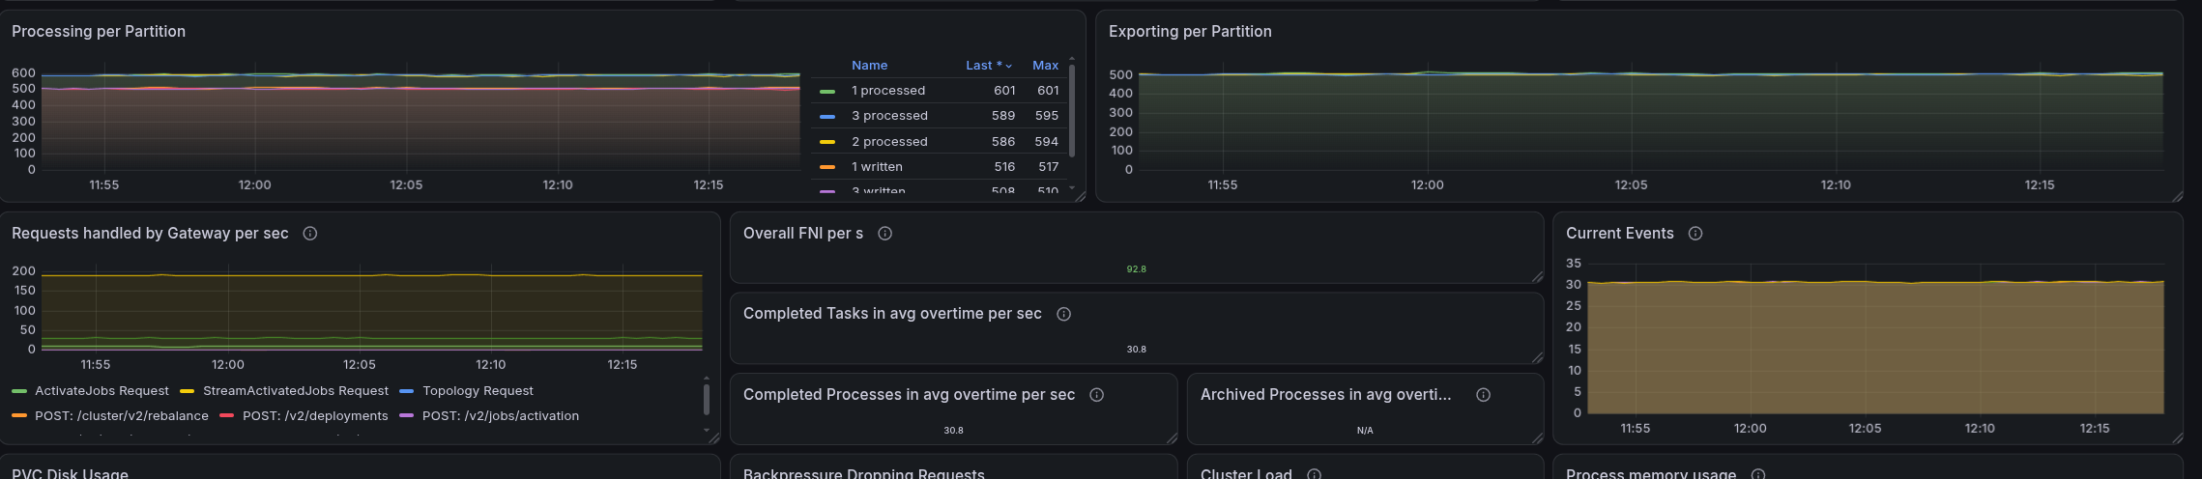Click Last value 516 for '1 written'

coord(1004,167)
